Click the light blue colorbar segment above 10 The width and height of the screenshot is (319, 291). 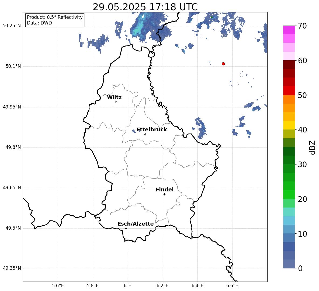coord(289,229)
